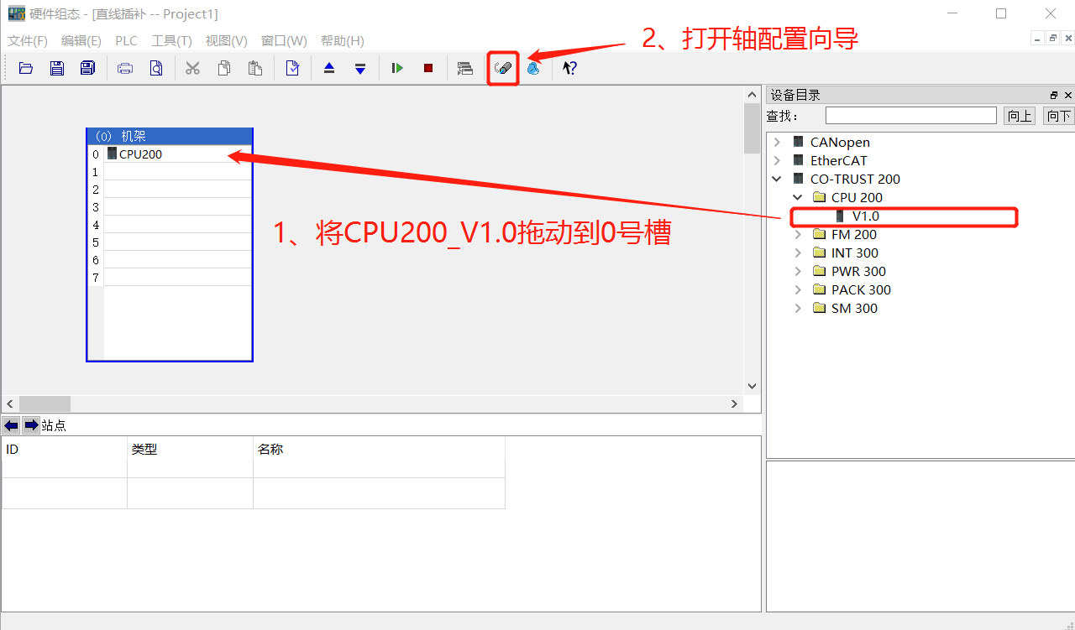Screen dimensions: 1075x630
Task: Click the Download blue down-arrow icon
Action: (360, 69)
